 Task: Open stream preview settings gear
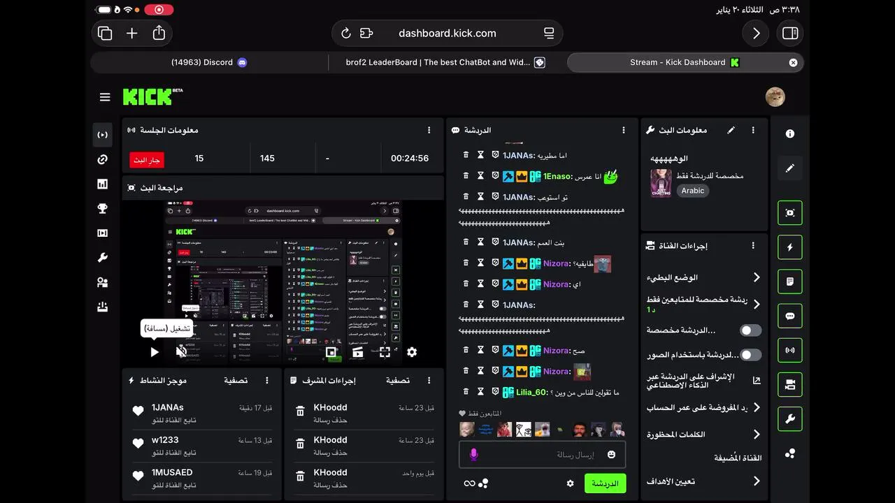[x=412, y=352]
